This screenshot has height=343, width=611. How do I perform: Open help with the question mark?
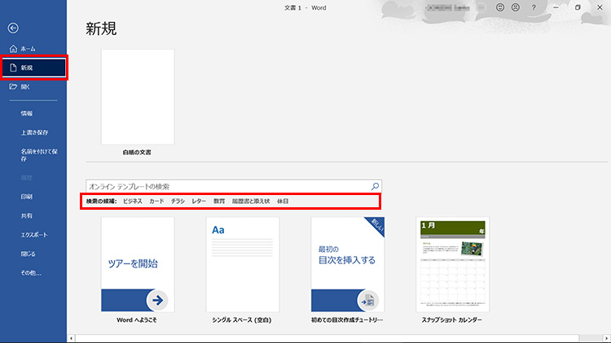click(x=534, y=7)
